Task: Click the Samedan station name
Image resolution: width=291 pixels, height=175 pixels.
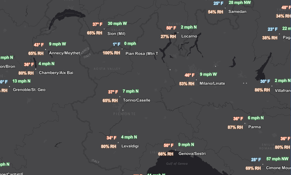Action: (237, 11)
